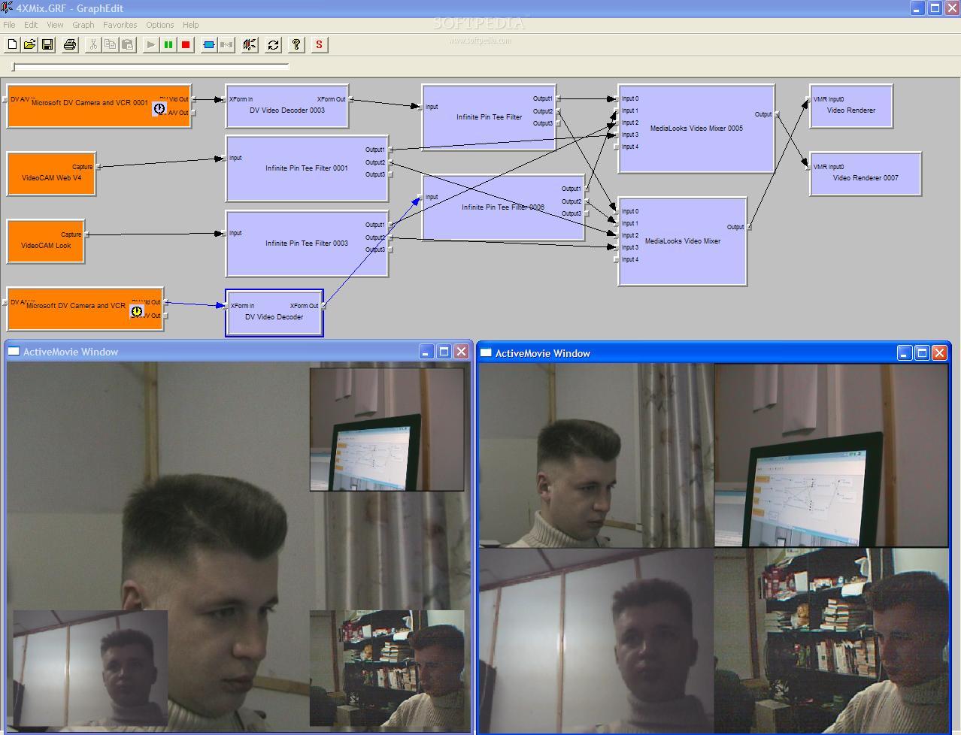Maximize the left ActiveMovie Window
The image size is (961, 735).
[x=444, y=351]
